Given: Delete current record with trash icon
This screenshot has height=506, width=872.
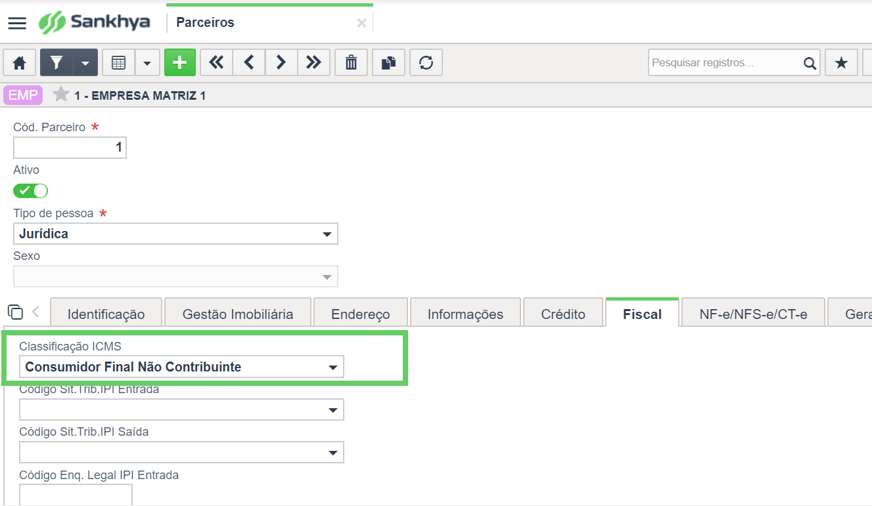Looking at the screenshot, I should tap(352, 62).
